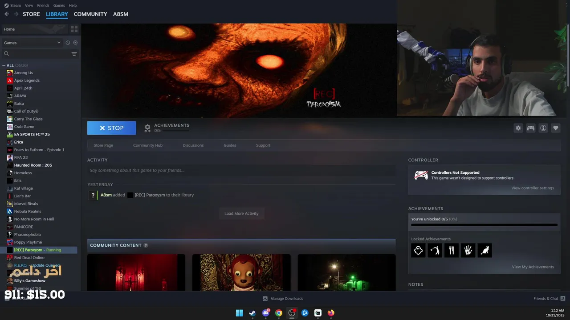Open advanced library filter options icon
This screenshot has width=570, height=320.
[74, 54]
